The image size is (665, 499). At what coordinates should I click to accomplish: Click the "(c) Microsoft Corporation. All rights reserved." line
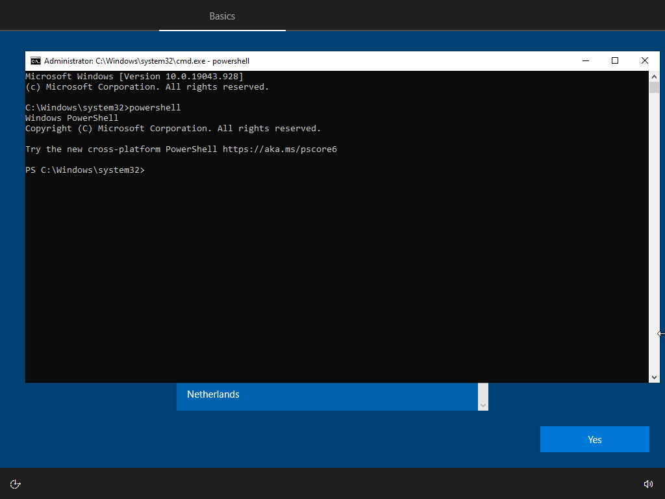(x=147, y=87)
